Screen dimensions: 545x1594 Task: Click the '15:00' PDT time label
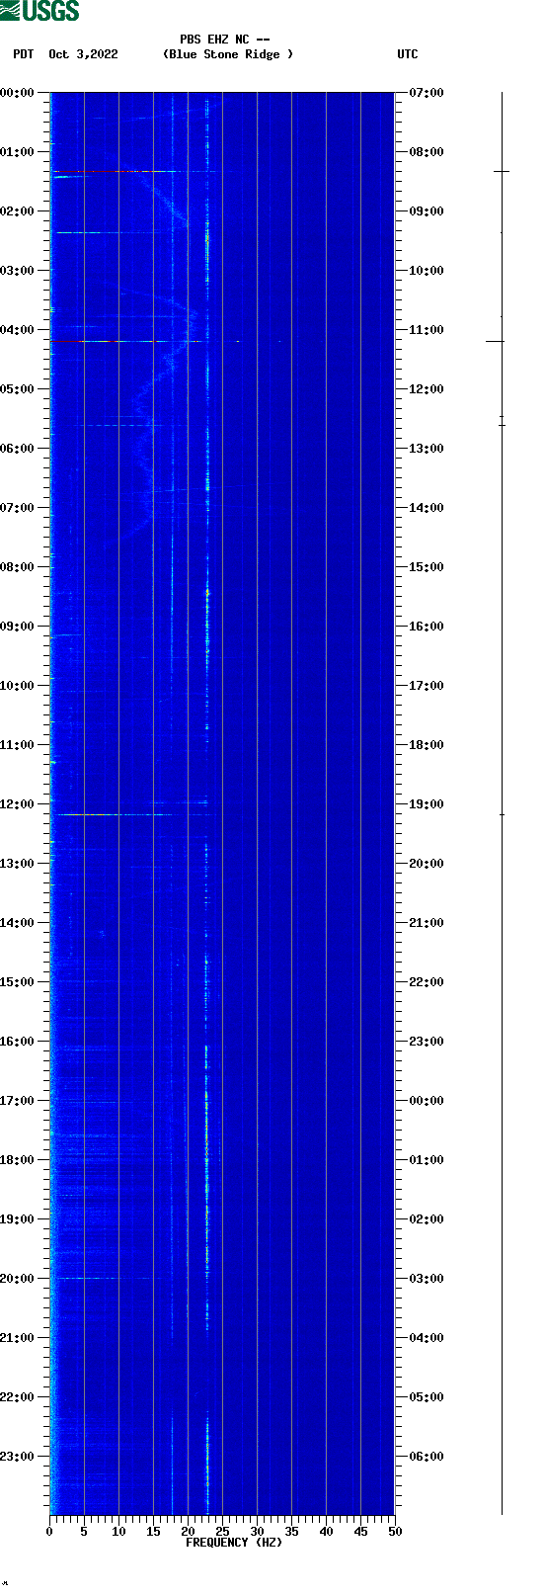tap(18, 982)
